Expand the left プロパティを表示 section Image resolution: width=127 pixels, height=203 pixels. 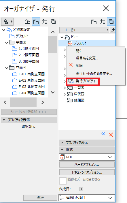tap(29, 120)
